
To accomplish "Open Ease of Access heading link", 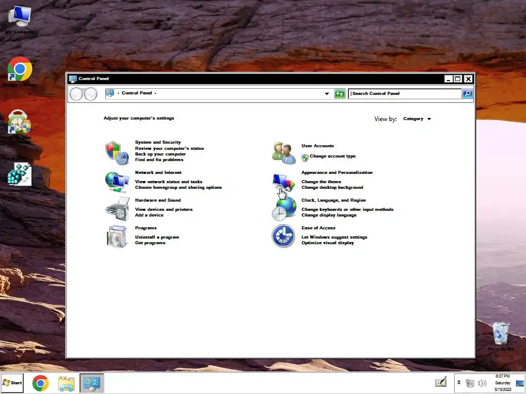I will pos(318,228).
